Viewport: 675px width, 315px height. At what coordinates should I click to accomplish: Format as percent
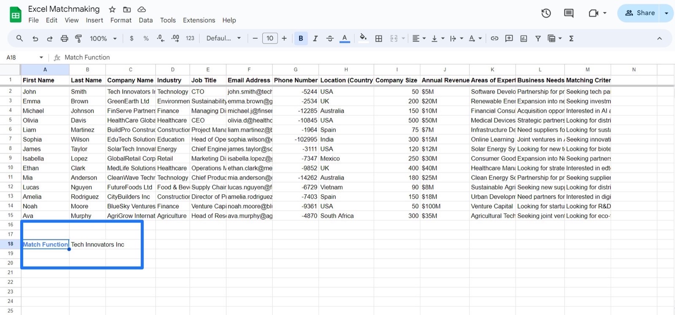point(146,38)
